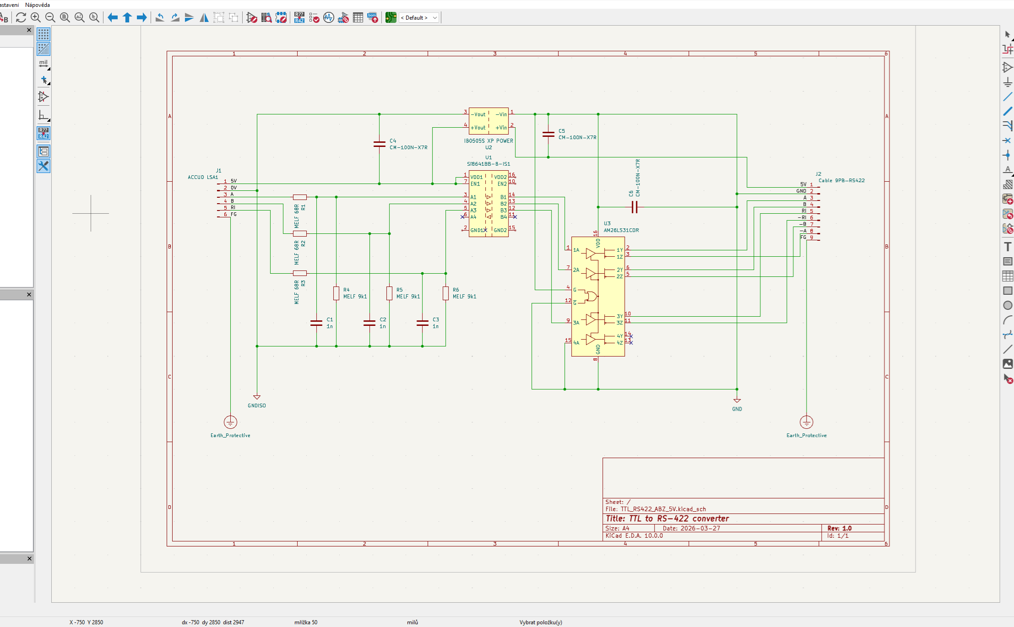Viewport: 1014px width, 627px height.
Task: Open the Annotate schematic R?? to R42 tool
Action: (299, 18)
